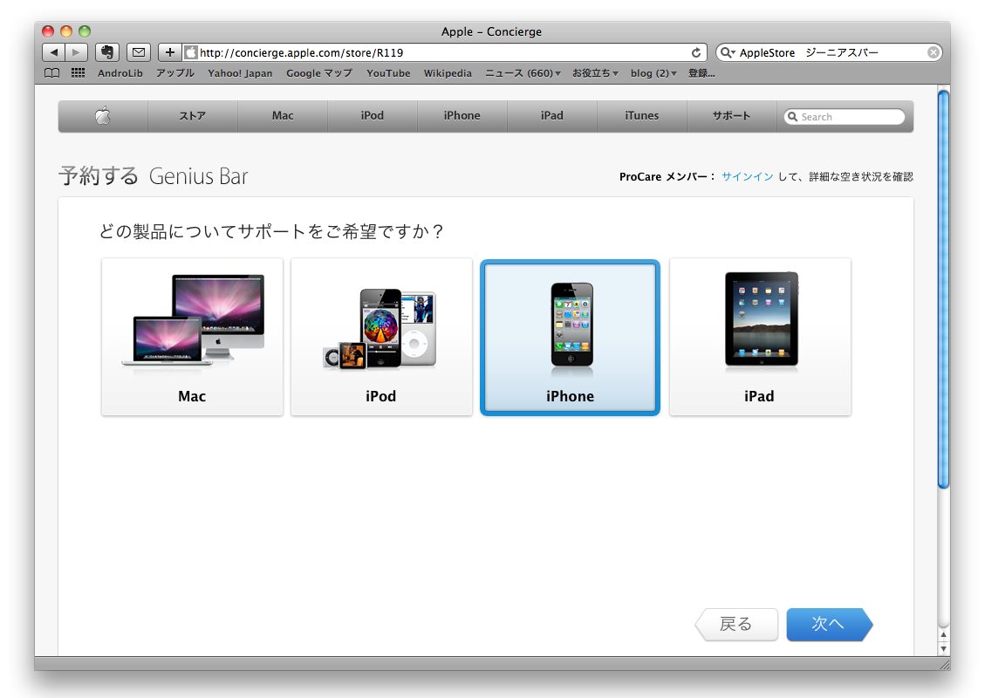Click the window resize grip corner

pos(944,664)
